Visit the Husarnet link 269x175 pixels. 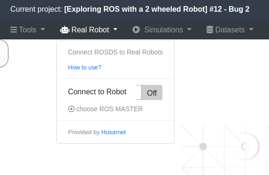pyautogui.click(x=114, y=132)
